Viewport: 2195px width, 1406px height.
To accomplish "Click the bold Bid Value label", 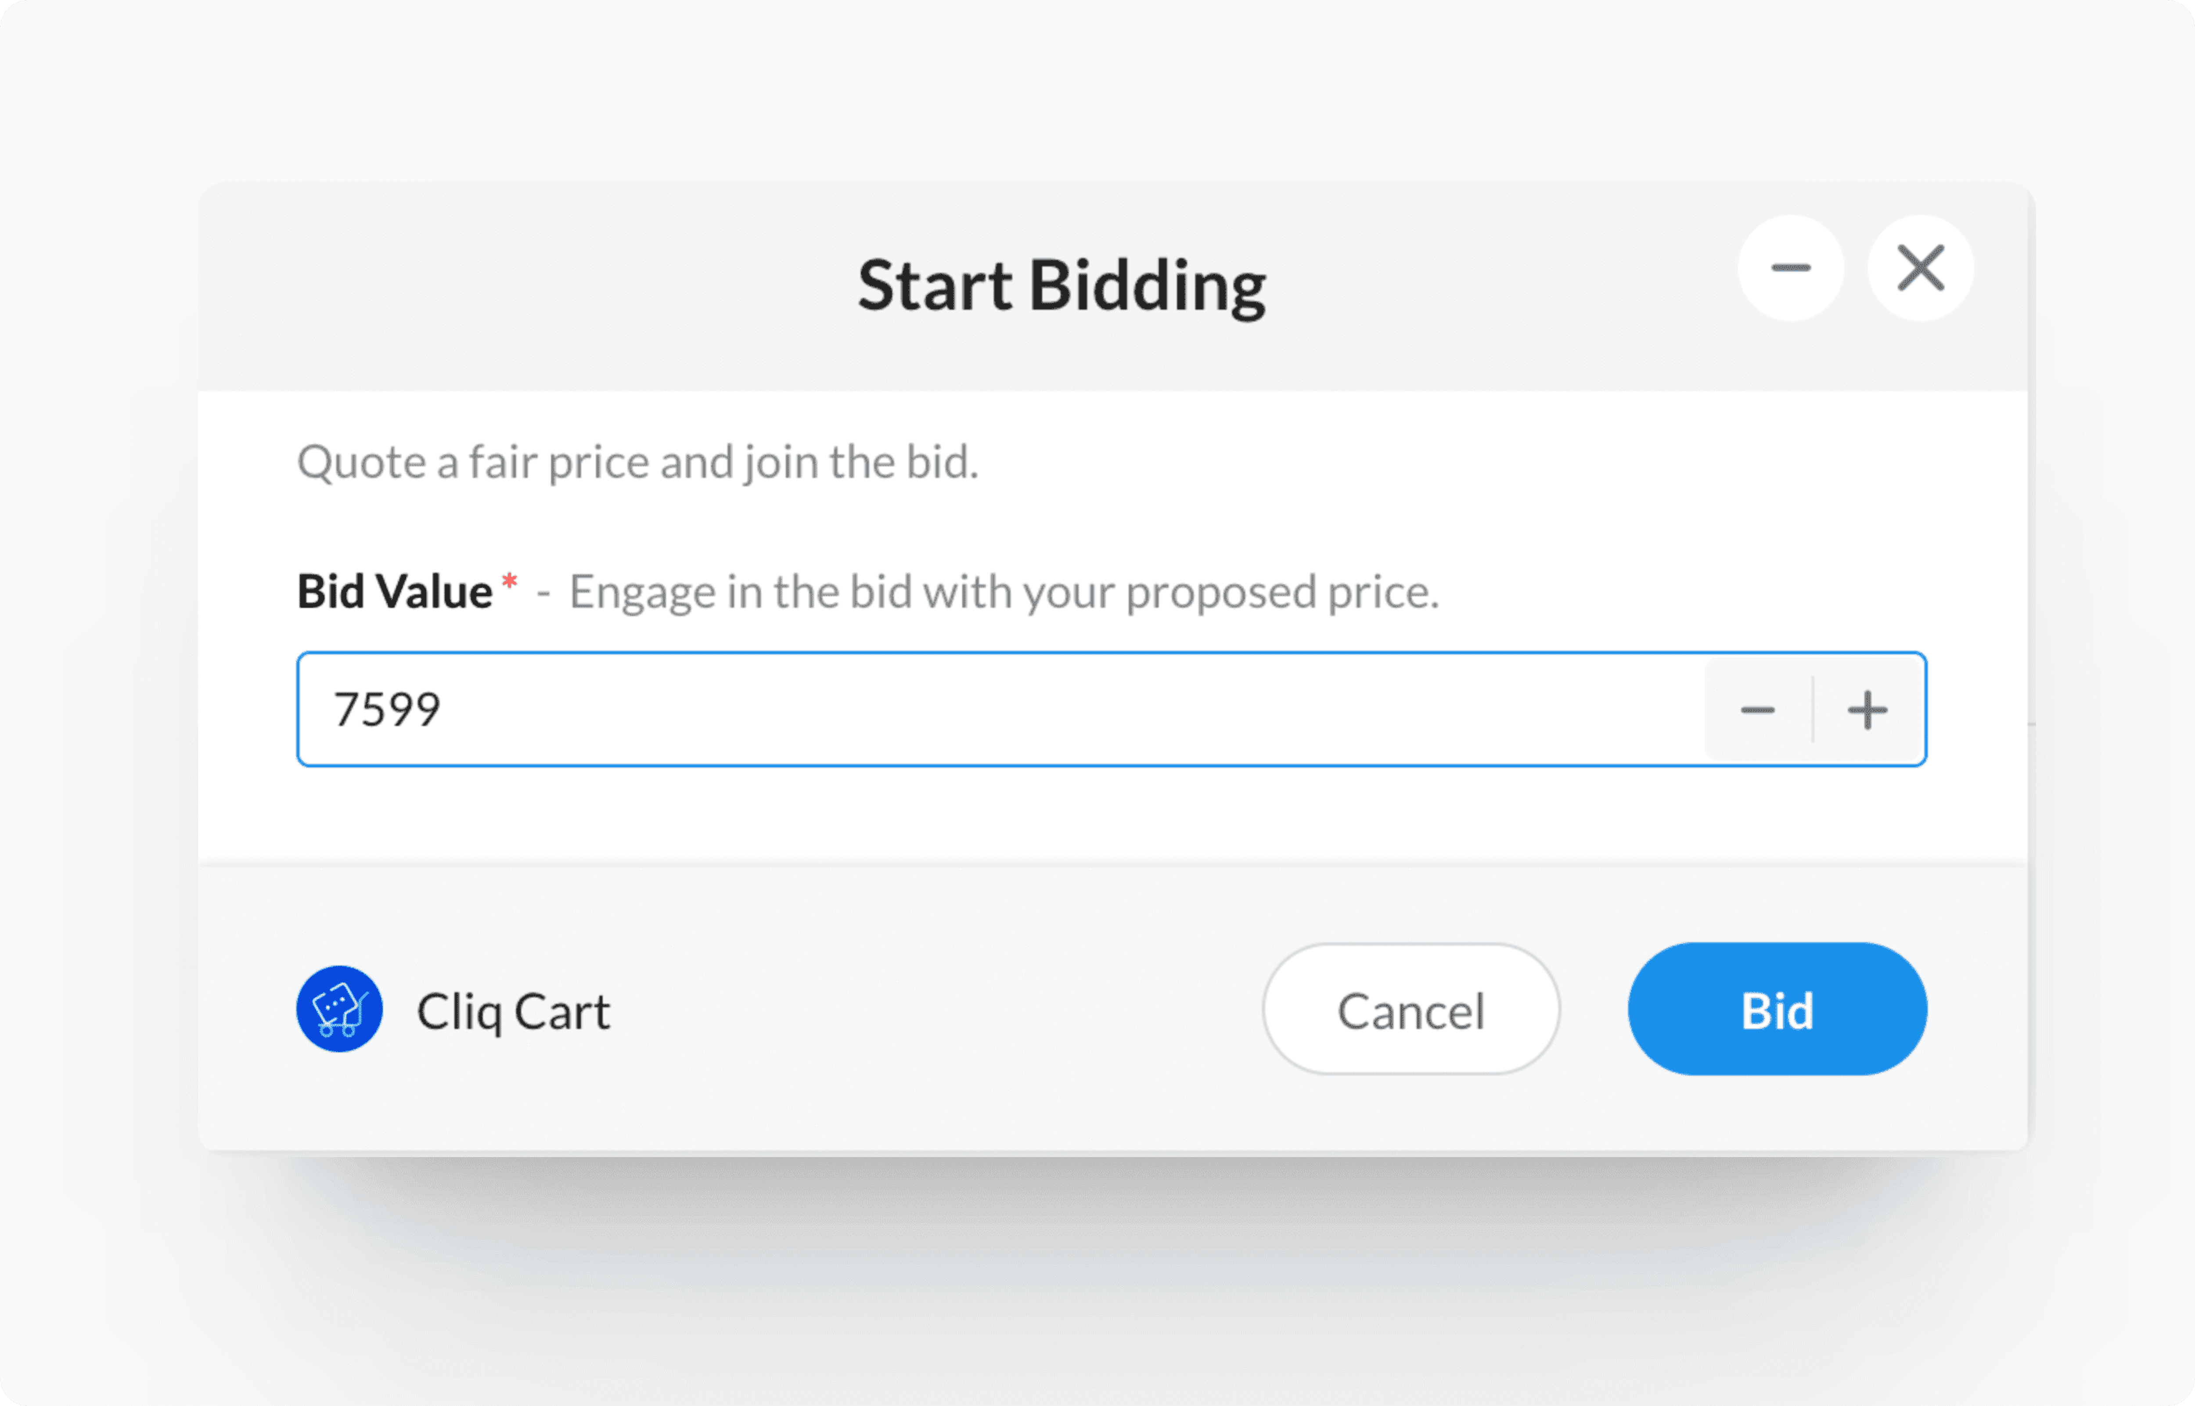I will click(x=395, y=592).
